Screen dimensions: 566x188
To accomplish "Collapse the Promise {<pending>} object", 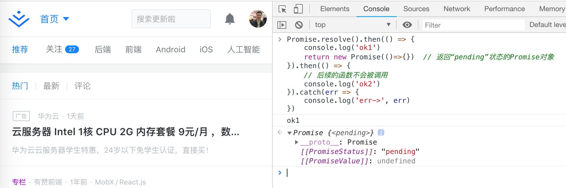I will [x=289, y=132].
